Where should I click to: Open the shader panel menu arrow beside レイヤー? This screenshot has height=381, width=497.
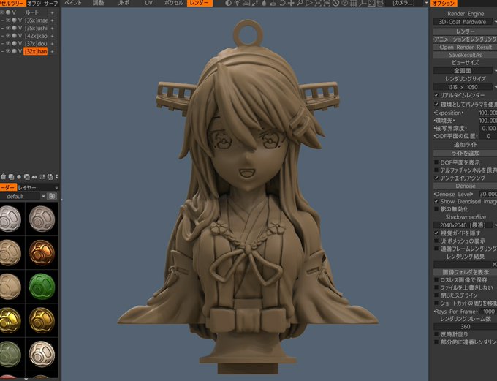(56, 187)
